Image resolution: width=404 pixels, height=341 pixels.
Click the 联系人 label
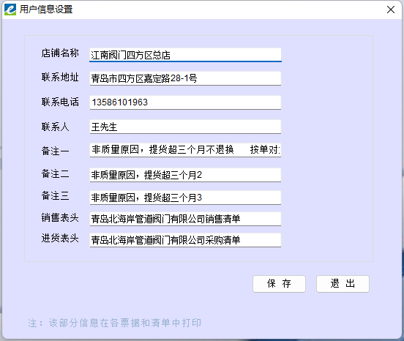(56, 127)
